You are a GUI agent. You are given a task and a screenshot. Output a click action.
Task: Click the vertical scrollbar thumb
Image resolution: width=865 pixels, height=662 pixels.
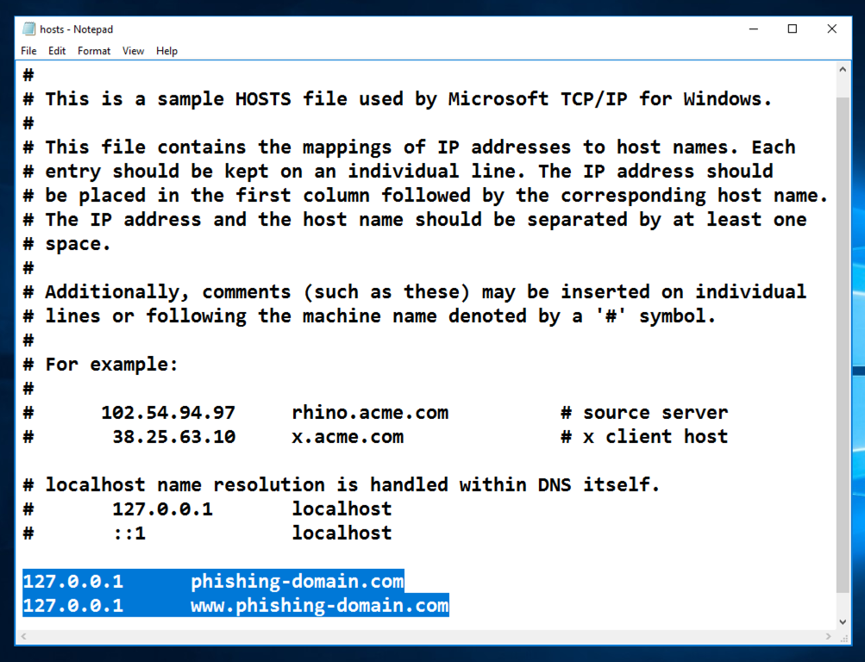(843, 345)
